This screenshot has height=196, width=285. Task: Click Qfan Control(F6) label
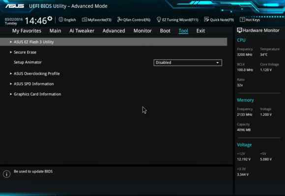[x=137, y=20]
